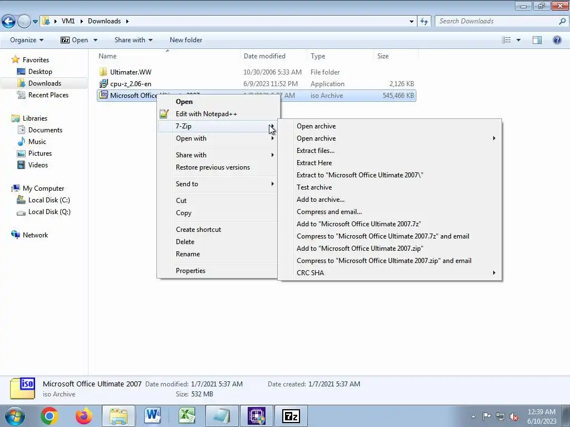Click the muted volume tray icon

[x=514, y=416]
